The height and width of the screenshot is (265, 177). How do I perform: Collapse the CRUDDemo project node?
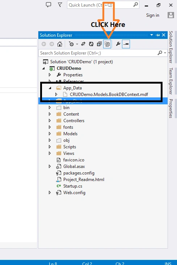43,68
